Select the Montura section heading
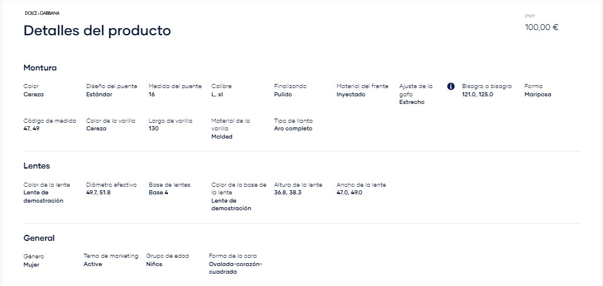 [40, 68]
